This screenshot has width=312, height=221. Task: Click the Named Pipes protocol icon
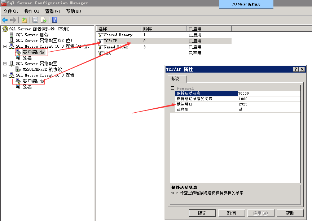pyautogui.click(x=101, y=47)
